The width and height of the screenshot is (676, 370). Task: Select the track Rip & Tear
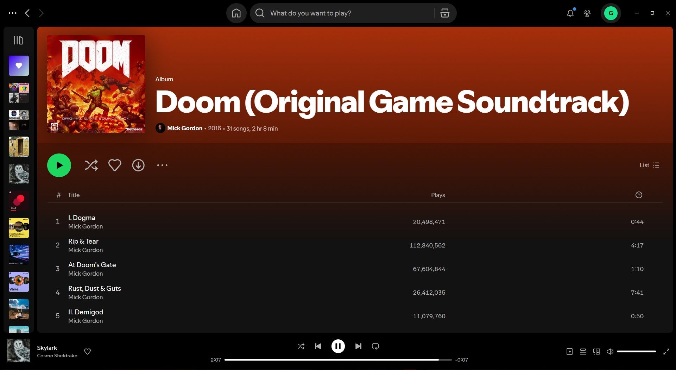(355, 245)
